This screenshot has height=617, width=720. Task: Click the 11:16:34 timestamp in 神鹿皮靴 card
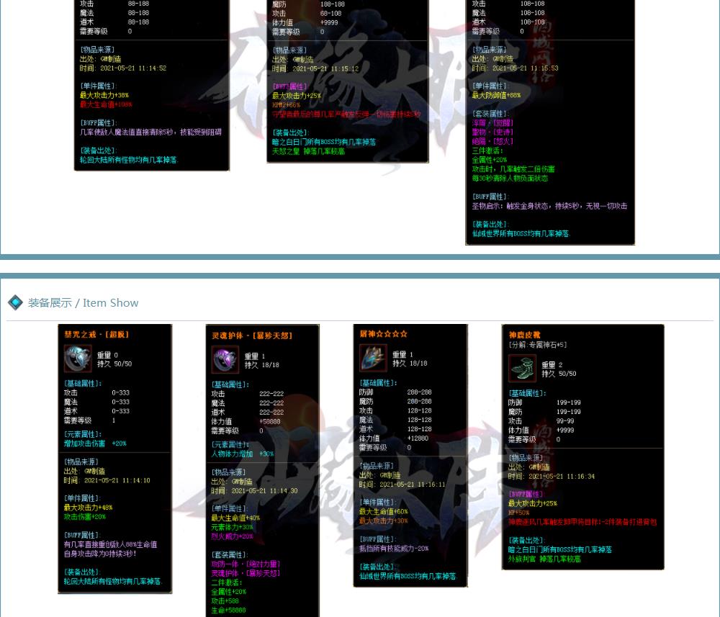tap(577, 477)
